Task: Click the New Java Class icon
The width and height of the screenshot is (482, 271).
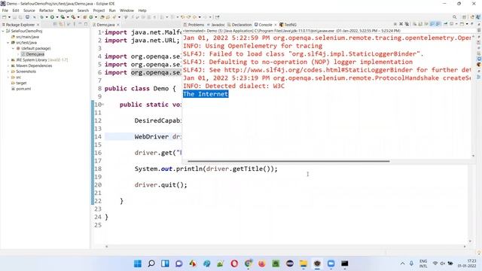Action: tap(91, 17)
